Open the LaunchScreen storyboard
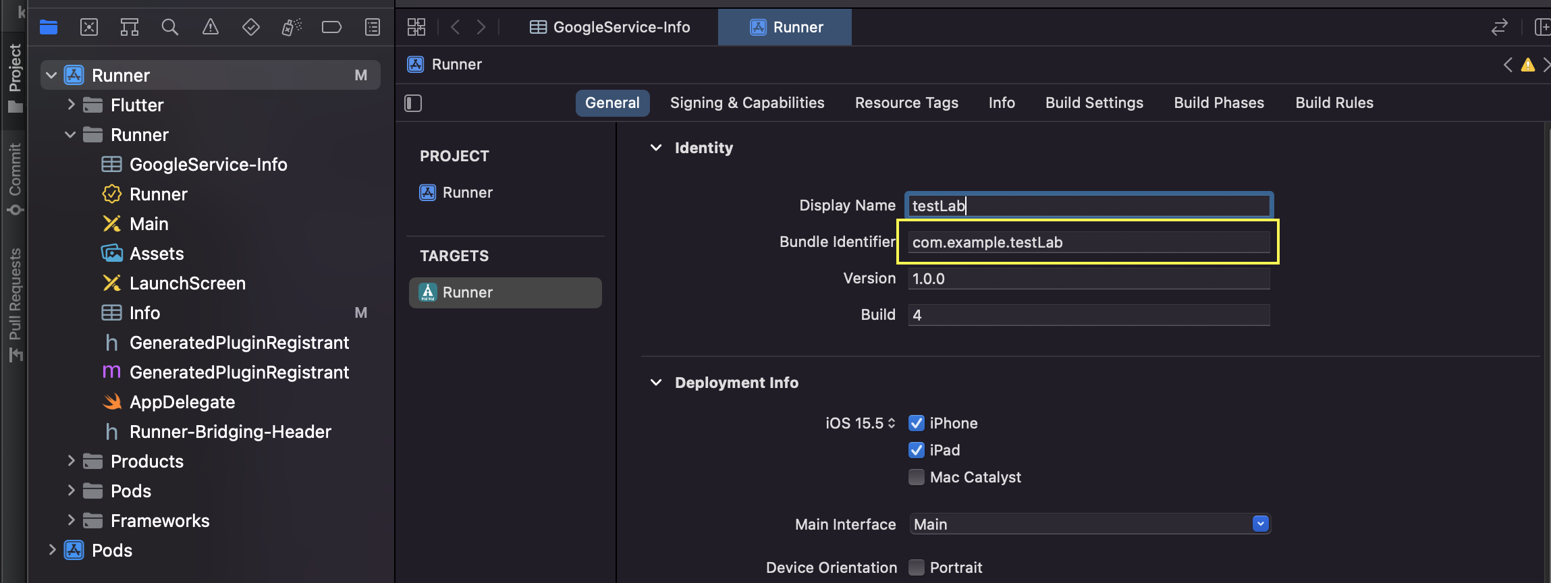The width and height of the screenshot is (1551, 583). coord(173,283)
